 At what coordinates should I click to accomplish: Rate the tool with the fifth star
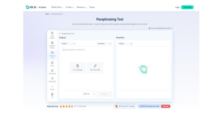72,106
